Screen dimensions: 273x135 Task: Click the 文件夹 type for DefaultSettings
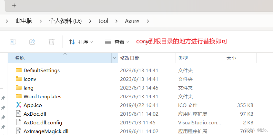pyautogui.click(x=185, y=70)
